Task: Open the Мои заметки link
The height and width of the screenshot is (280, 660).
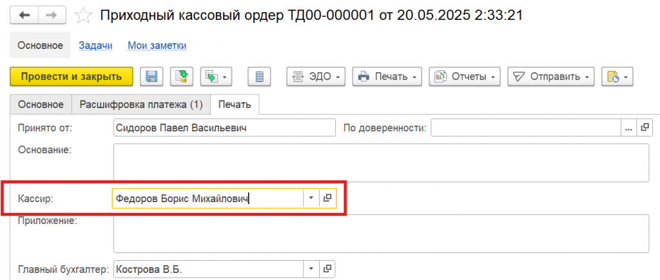Action: (157, 45)
